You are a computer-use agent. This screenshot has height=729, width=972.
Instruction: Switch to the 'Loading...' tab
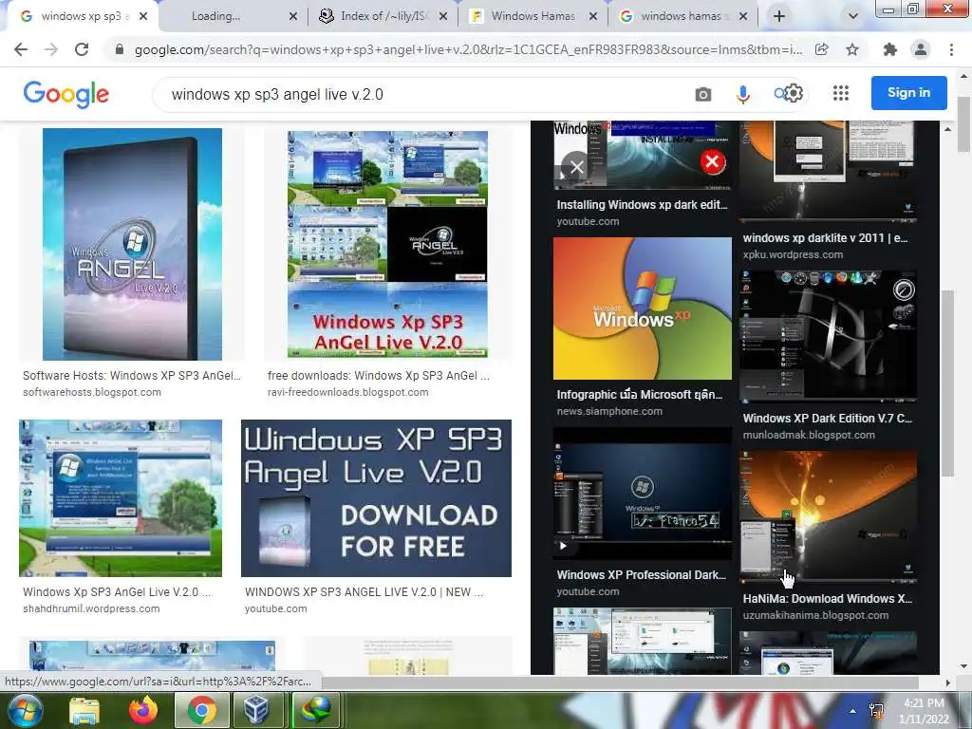[215, 16]
